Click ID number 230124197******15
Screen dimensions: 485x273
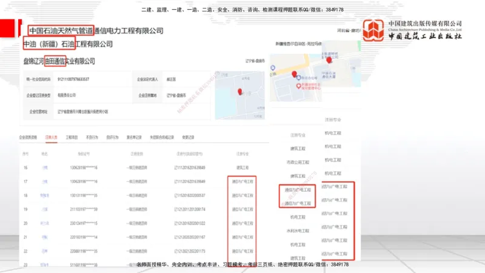tap(84, 223)
